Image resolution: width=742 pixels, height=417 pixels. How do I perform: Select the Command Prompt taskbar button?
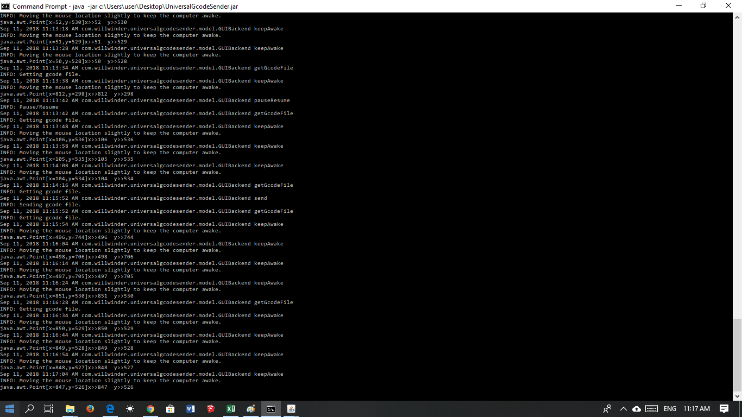coord(271,409)
